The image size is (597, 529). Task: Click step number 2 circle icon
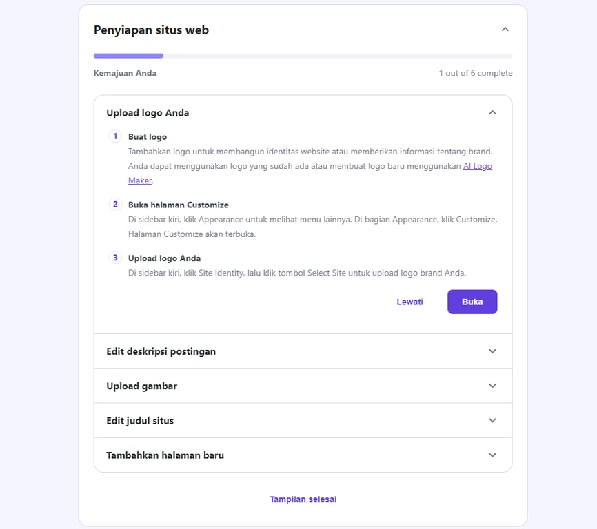(116, 205)
